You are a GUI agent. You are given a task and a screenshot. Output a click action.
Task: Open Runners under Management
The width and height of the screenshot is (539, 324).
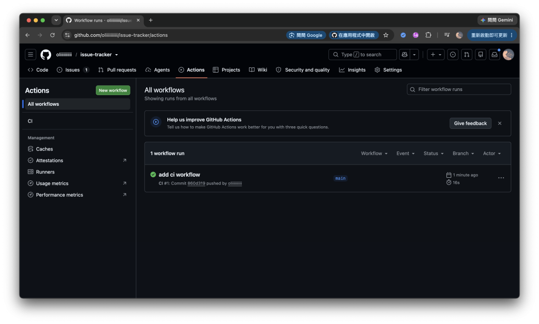point(77,172)
